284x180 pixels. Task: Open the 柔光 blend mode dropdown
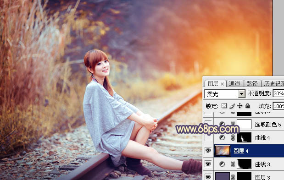pyautogui.click(x=241, y=94)
